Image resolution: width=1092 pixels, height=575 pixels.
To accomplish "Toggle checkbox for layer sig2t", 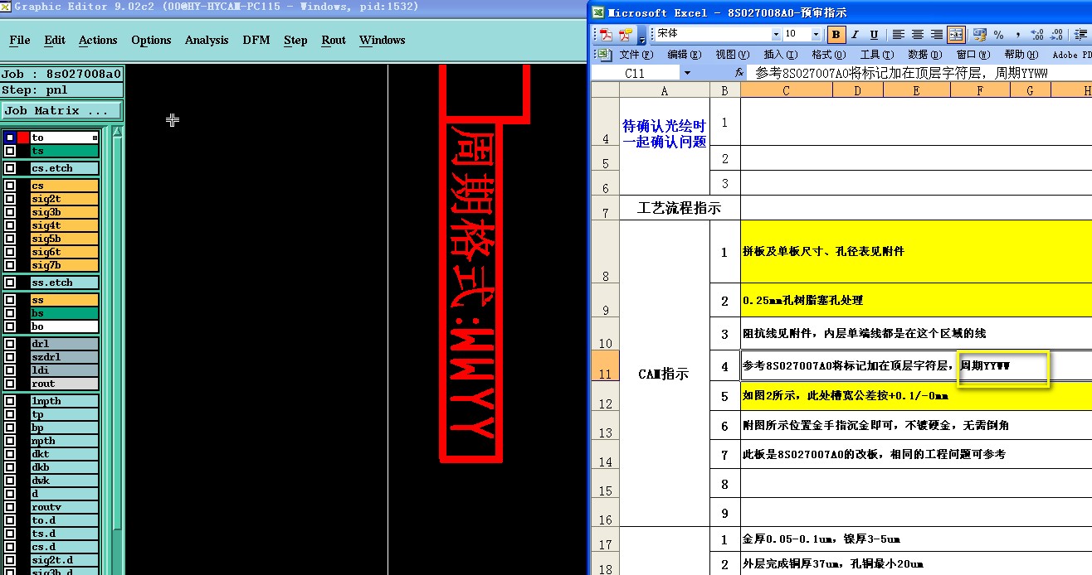I will pos(10,199).
